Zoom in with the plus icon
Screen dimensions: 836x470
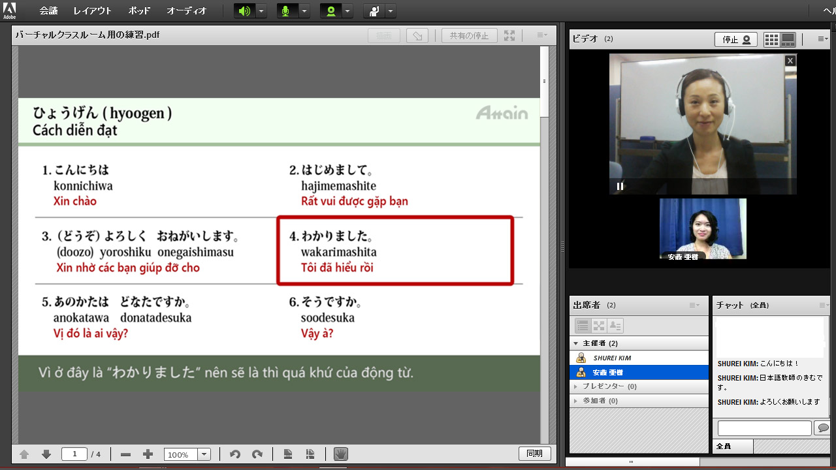click(148, 454)
